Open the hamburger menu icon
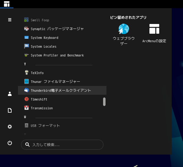Screen dimensions: 183x167 point(10,20)
